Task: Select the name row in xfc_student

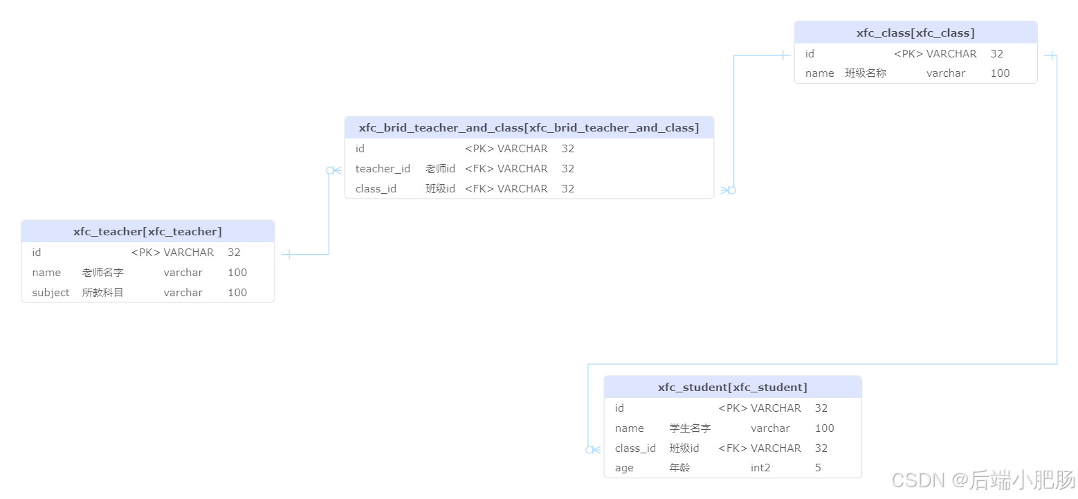Action: (x=732, y=428)
